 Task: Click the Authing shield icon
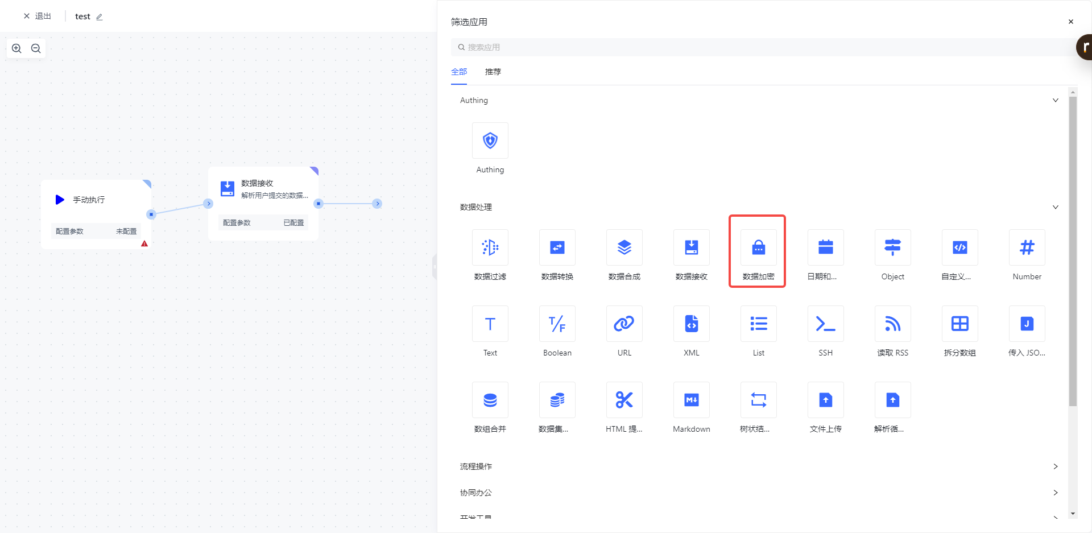pos(490,141)
